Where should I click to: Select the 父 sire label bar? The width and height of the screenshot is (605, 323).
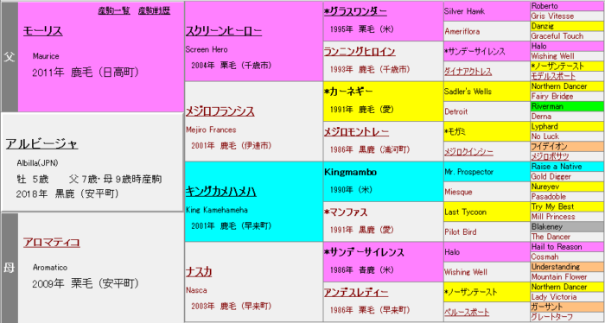click(10, 57)
